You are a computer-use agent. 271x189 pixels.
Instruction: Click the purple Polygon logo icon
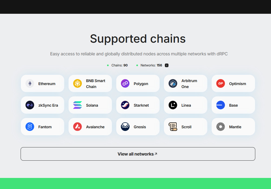point(125,83)
